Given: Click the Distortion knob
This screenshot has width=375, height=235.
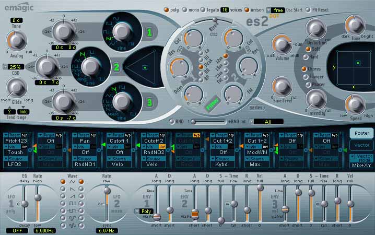Looking at the screenshot, I should [315, 29].
